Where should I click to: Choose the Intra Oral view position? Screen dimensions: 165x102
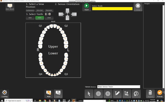(40, 10)
